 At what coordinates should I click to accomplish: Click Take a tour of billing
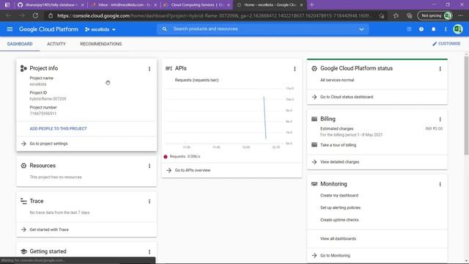[338, 145]
